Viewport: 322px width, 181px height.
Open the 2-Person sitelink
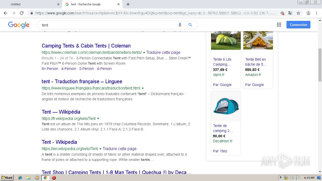(x=87, y=69)
